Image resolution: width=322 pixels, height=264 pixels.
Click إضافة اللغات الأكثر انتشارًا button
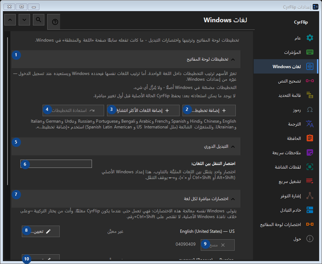(x=143, y=110)
